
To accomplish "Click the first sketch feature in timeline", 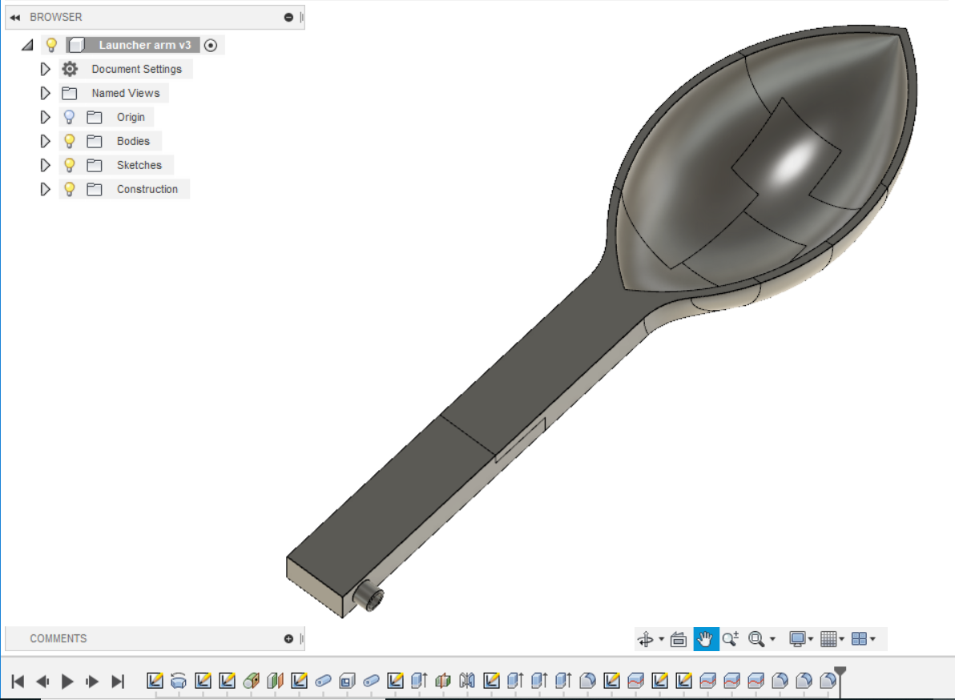I will tap(155, 681).
